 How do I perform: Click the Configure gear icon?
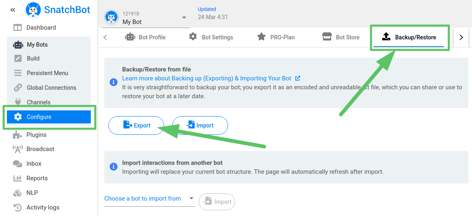[x=18, y=117]
